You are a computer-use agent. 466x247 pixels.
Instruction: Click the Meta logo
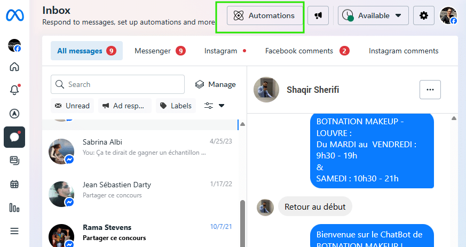pyautogui.click(x=14, y=15)
